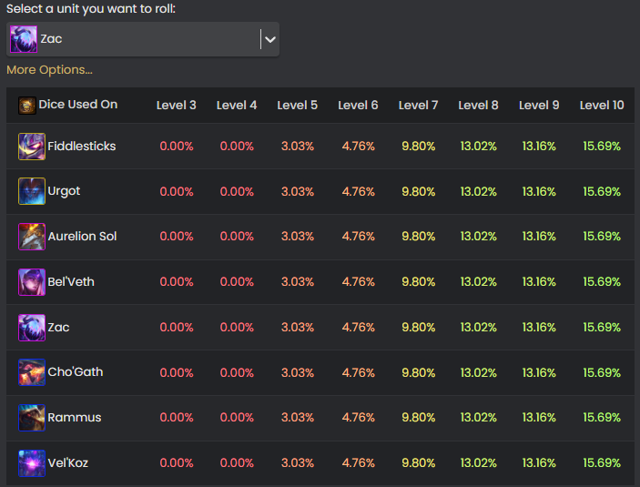The height and width of the screenshot is (487, 640).
Task: Click the Level 7 column header
Action: [x=419, y=106]
